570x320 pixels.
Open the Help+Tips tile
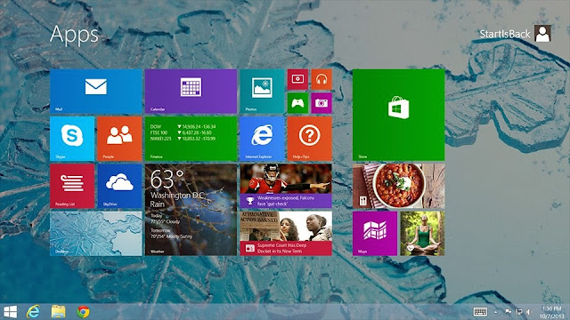(x=309, y=139)
